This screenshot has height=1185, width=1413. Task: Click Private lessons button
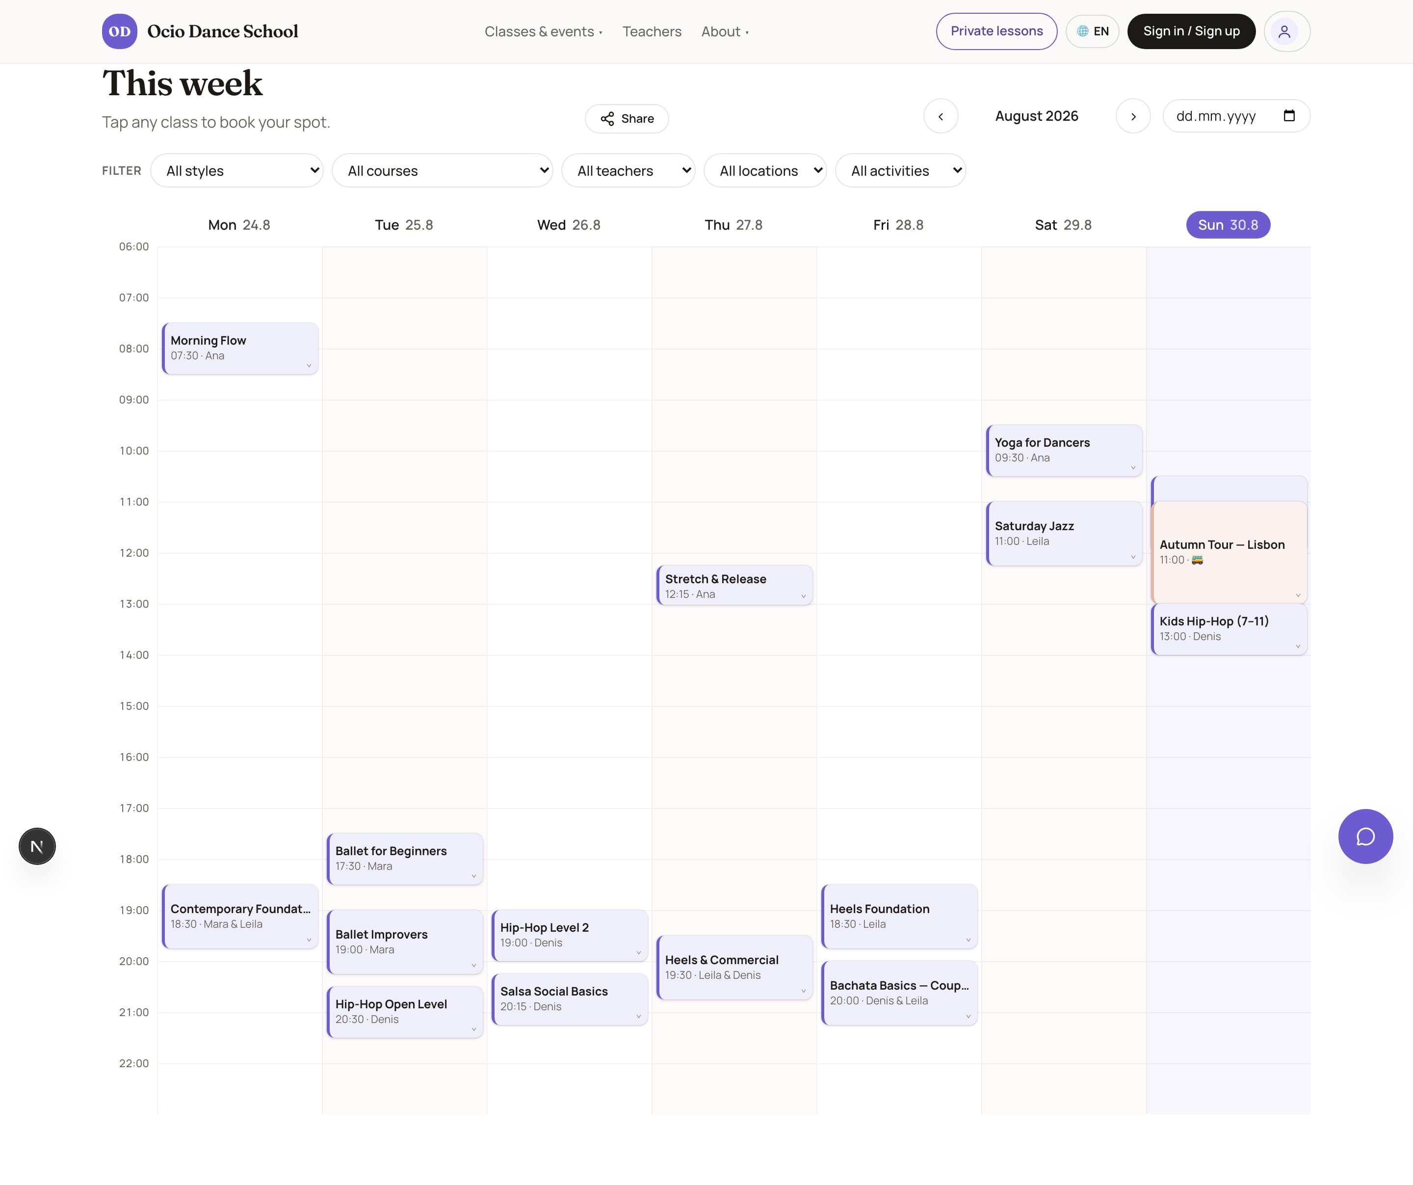(x=996, y=31)
